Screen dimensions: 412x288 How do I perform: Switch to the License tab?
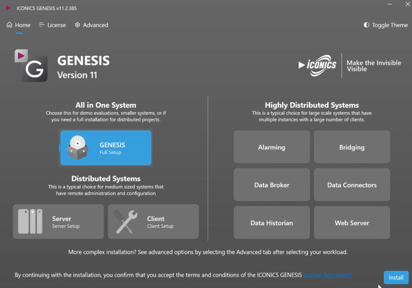coord(52,25)
